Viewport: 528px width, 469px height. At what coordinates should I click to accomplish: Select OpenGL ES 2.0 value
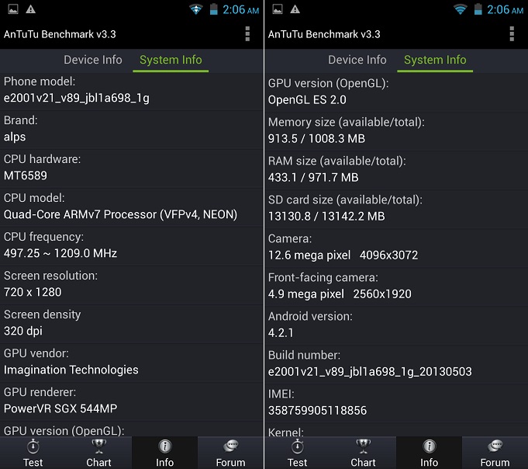(307, 100)
